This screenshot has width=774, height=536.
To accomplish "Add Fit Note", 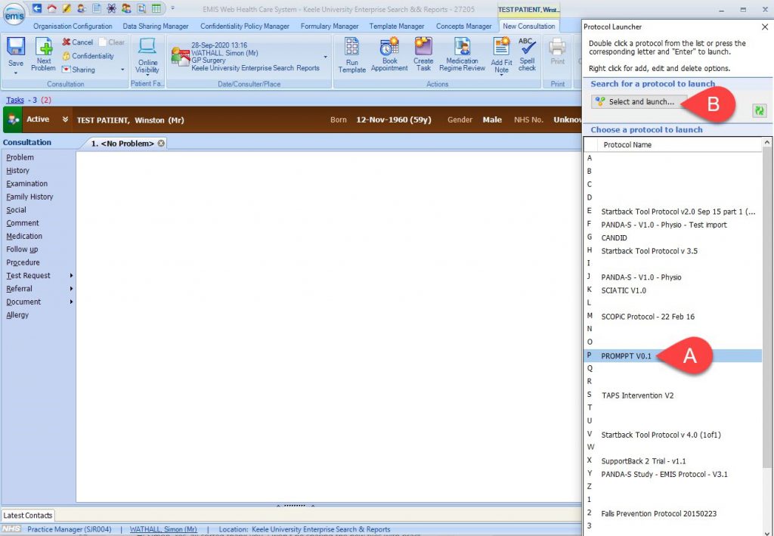I will (x=501, y=54).
